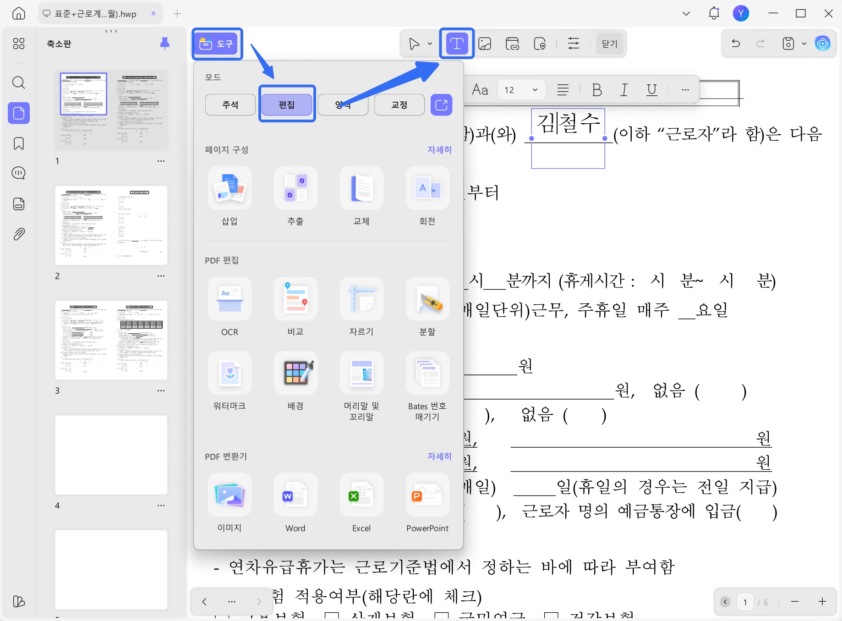The width and height of the screenshot is (842, 621).
Task: Convert PDF to Word
Action: point(295,503)
